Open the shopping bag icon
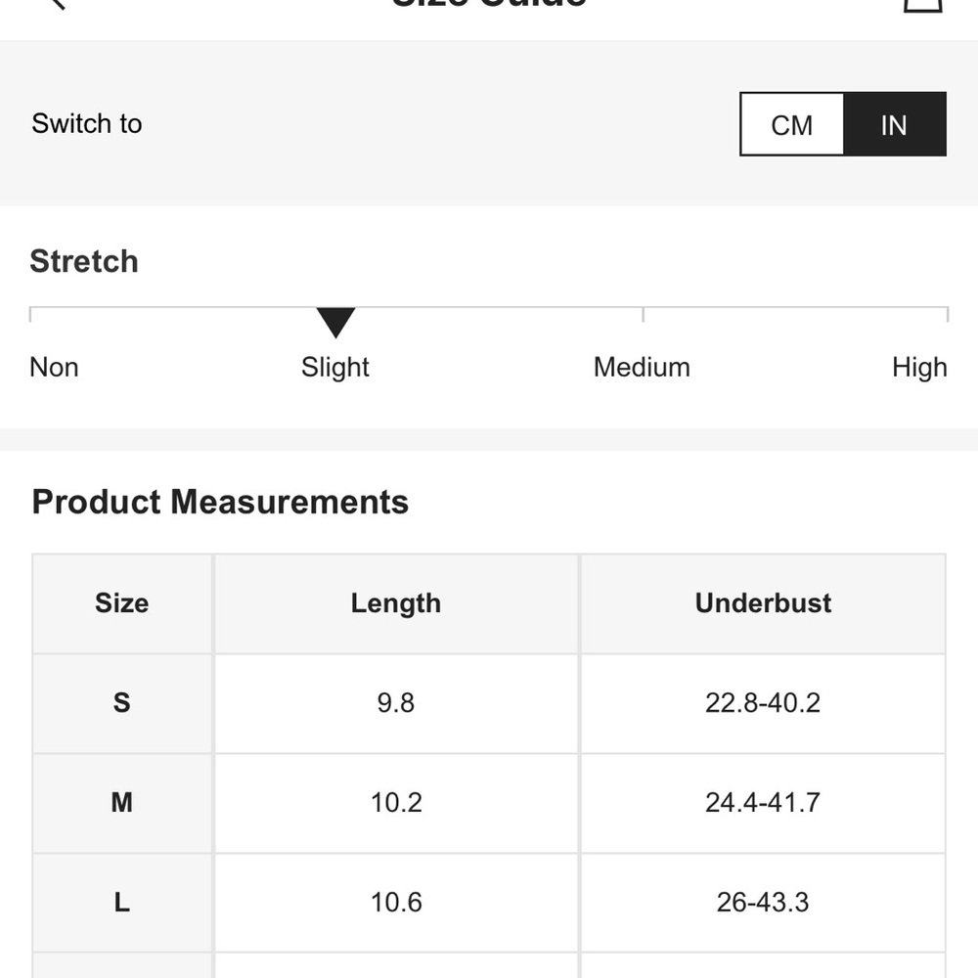The height and width of the screenshot is (978, 978). point(923,5)
